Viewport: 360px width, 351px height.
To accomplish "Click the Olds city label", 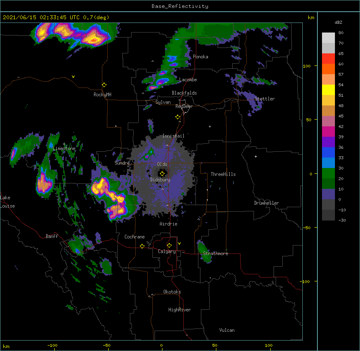I will (x=162, y=164).
